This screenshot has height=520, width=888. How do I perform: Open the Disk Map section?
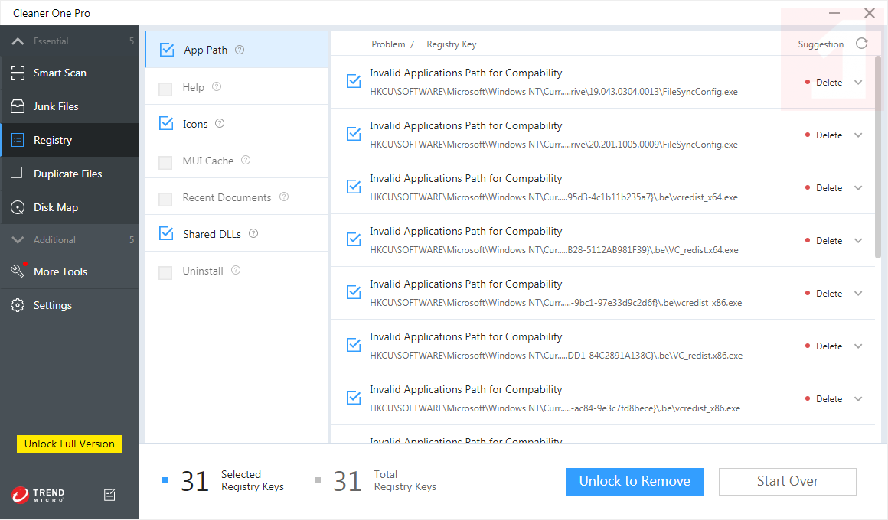click(x=69, y=208)
